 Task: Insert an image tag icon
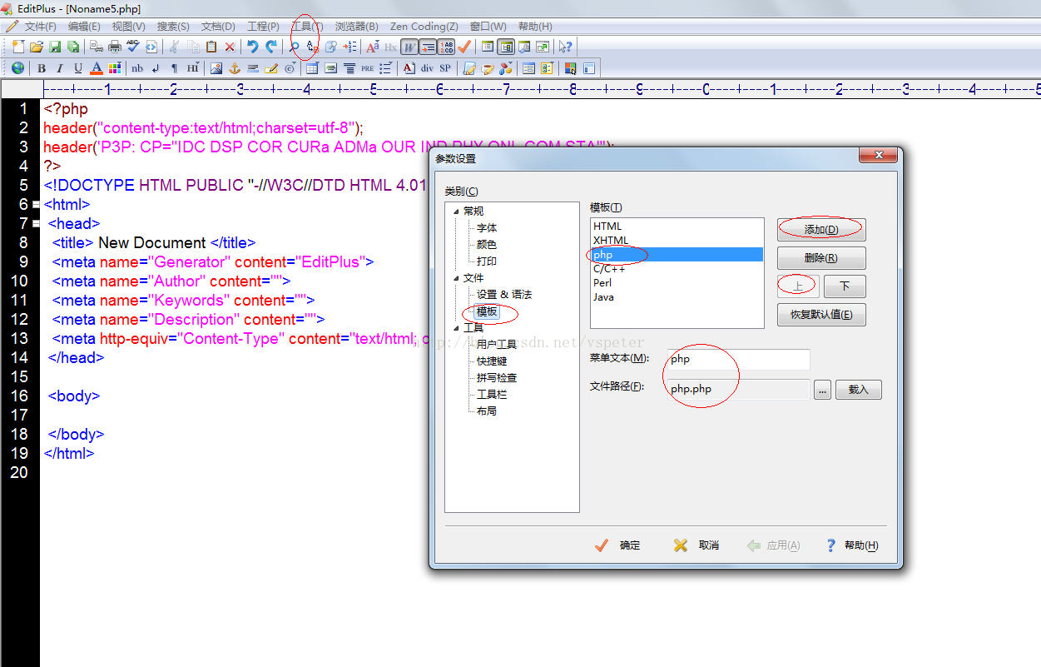tap(216, 68)
